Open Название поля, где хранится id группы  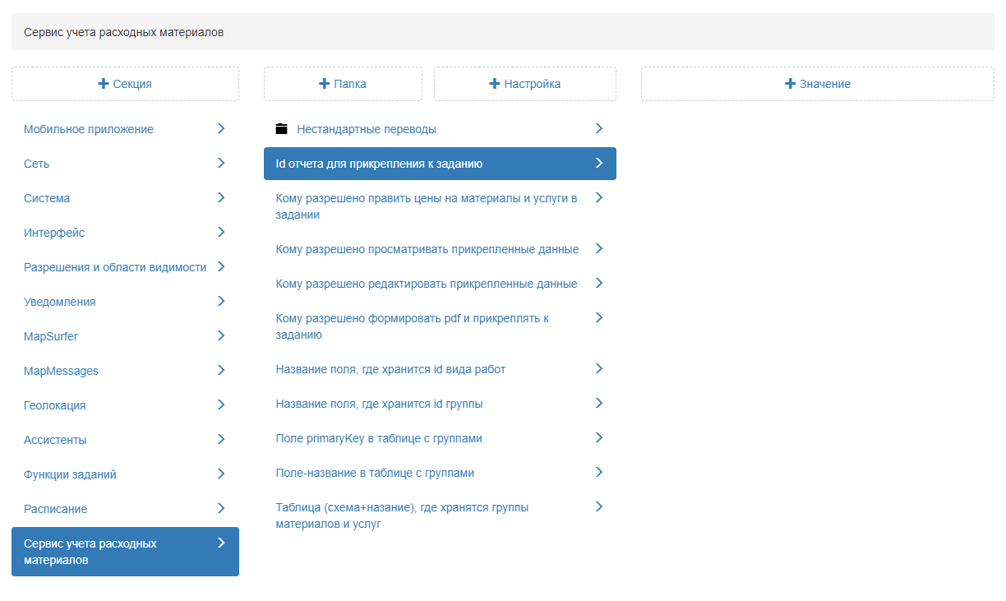point(440,404)
